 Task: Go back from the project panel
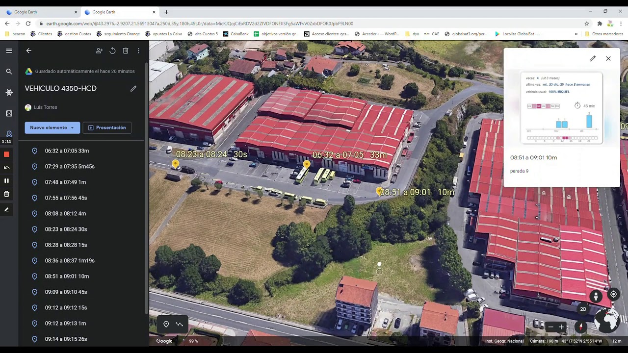tap(29, 50)
